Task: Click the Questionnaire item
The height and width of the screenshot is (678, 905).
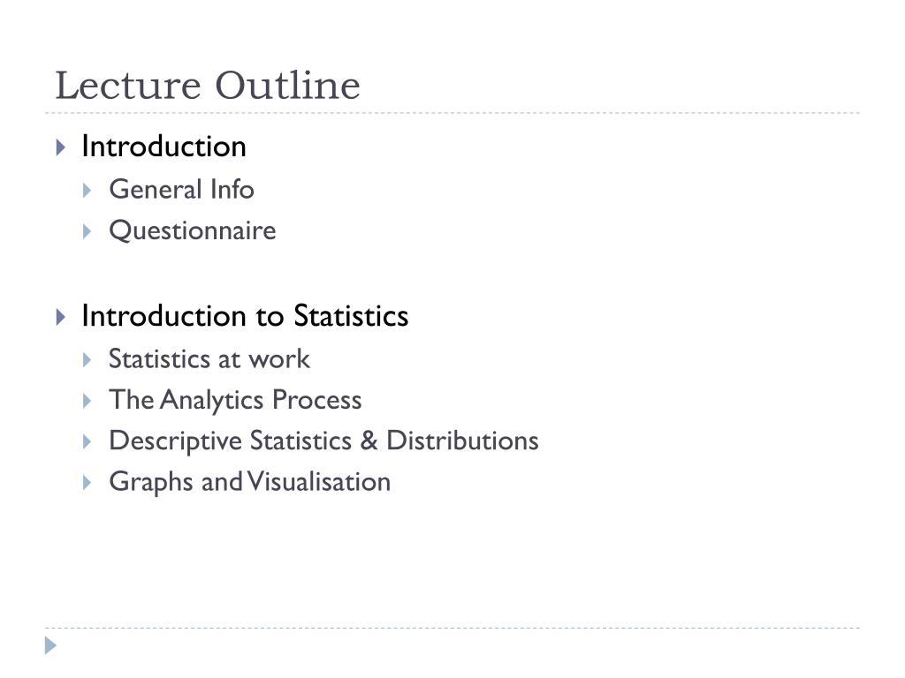Action: pyautogui.click(x=193, y=232)
